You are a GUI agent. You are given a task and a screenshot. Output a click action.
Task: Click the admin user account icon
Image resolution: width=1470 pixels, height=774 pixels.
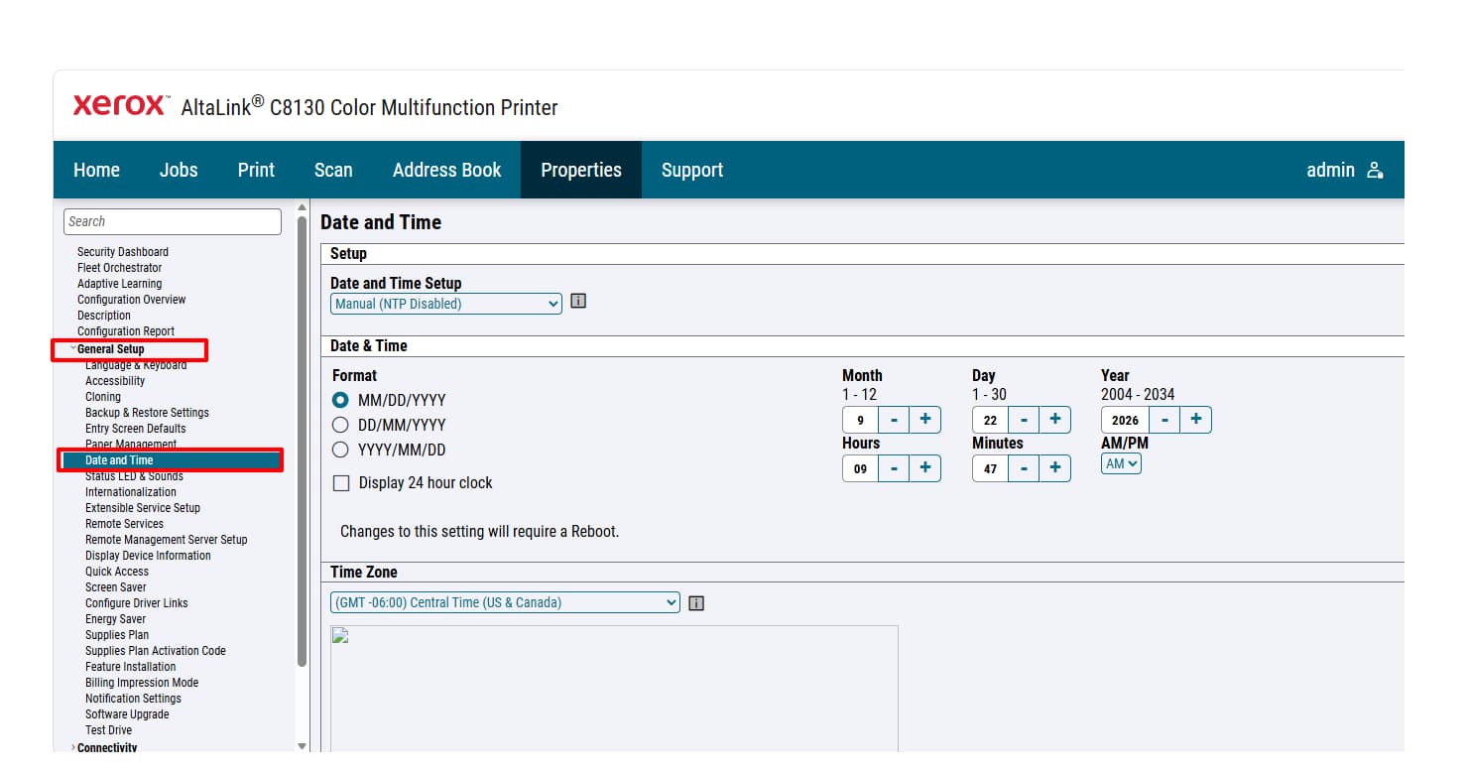pos(1375,170)
